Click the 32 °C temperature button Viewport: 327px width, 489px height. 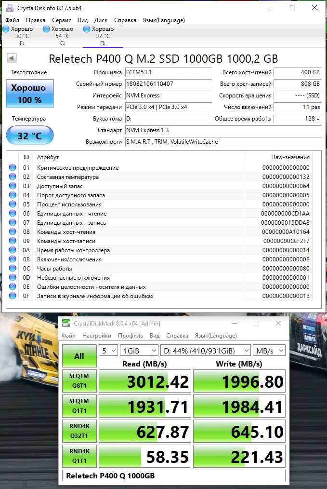[30, 136]
